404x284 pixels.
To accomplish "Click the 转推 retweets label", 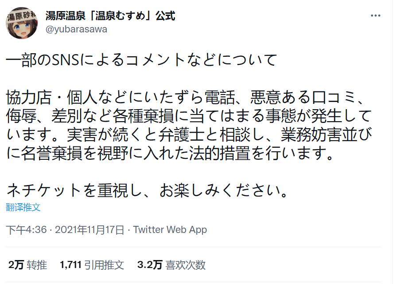I will [x=37, y=265].
